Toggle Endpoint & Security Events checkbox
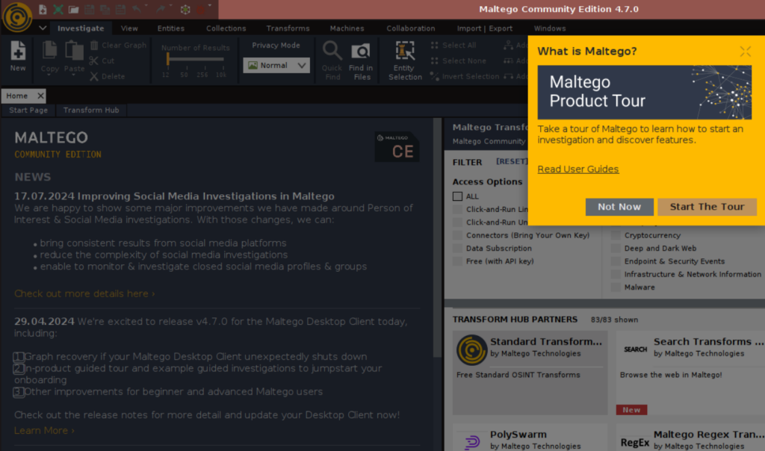 click(x=616, y=261)
